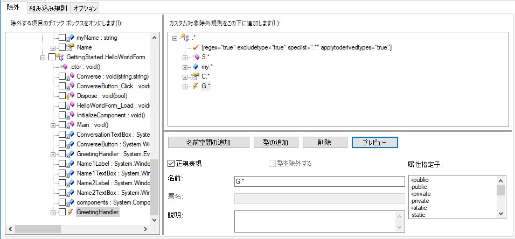Click the lightning event icon beside G.* rule
The width and height of the screenshot is (515, 239).
(x=196, y=86)
